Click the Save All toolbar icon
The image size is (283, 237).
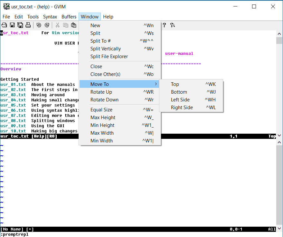20,25
